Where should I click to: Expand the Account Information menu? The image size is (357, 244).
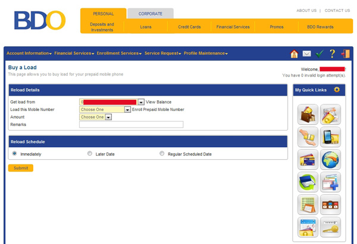pyautogui.click(x=29, y=53)
